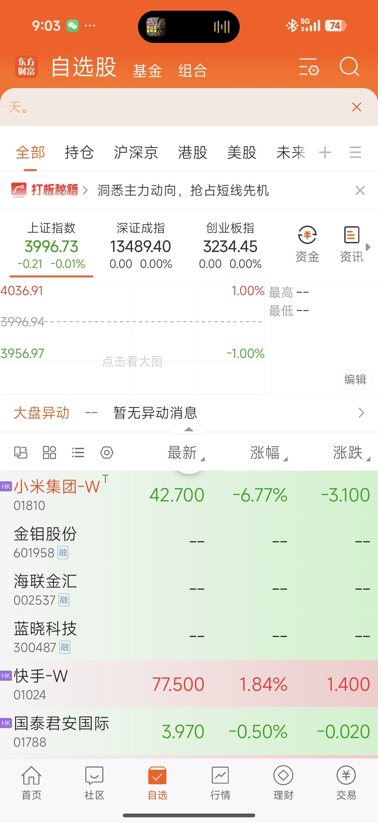The image size is (378, 823).
Task: Select the 美股 watchlist tab
Action: click(242, 152)
